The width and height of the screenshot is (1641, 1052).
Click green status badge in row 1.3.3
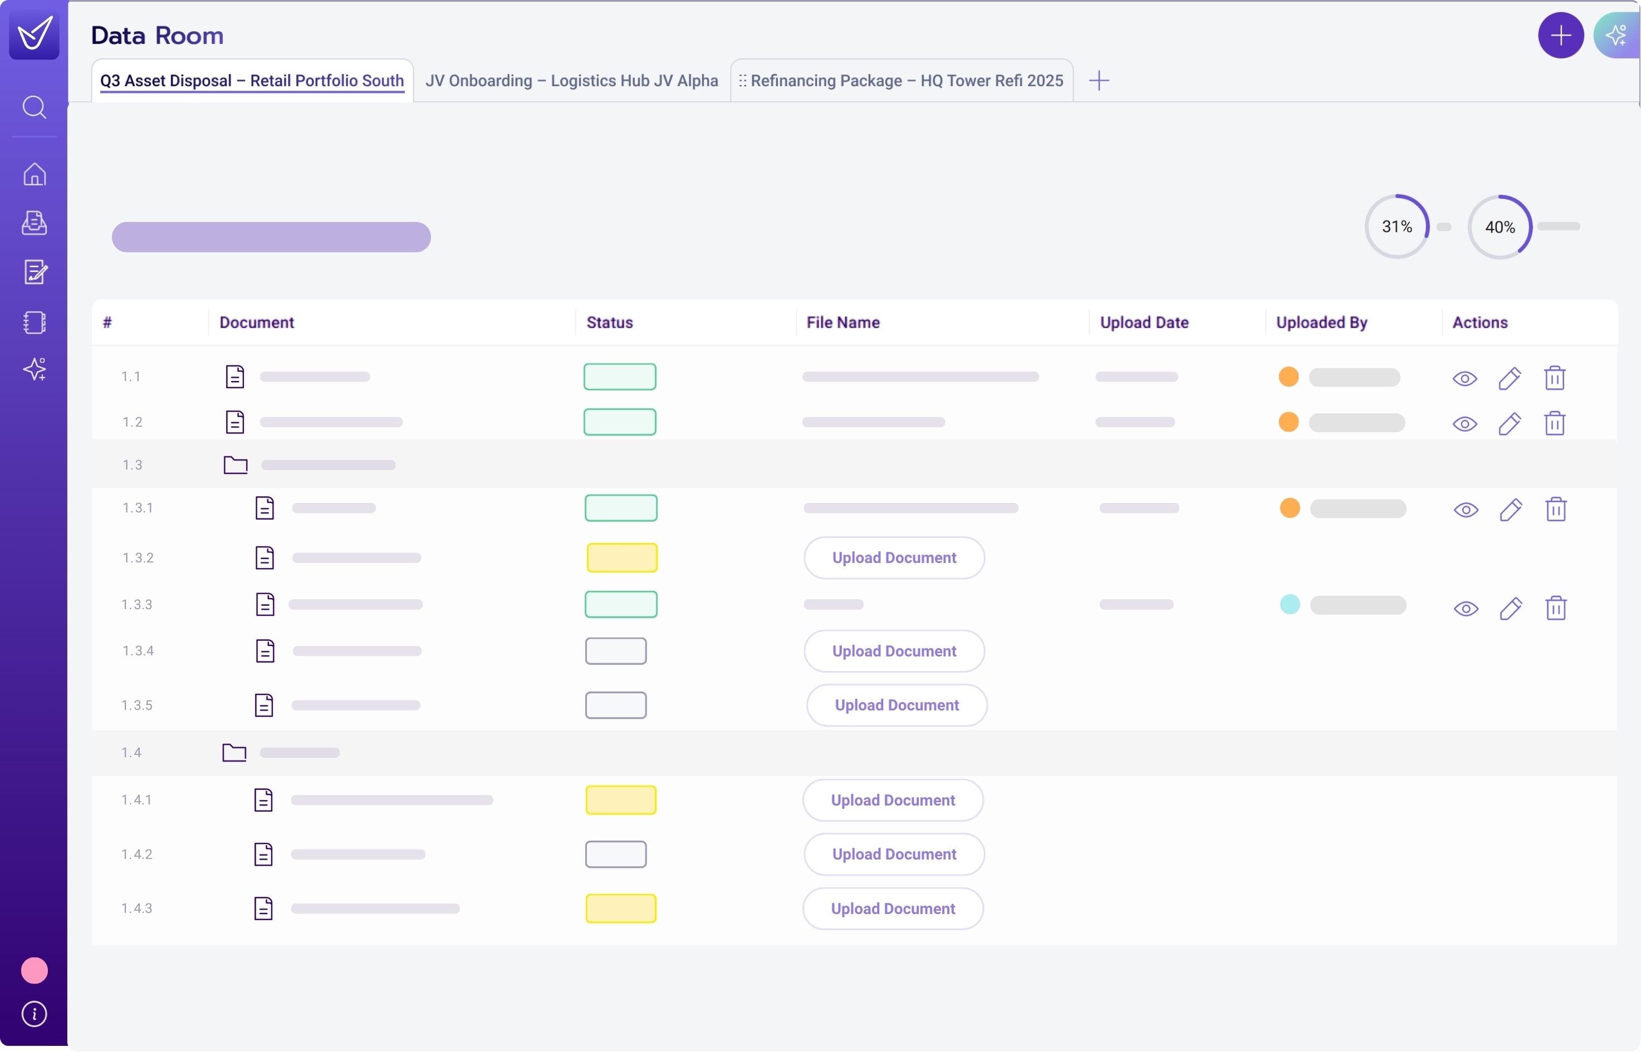click(621, 605)
